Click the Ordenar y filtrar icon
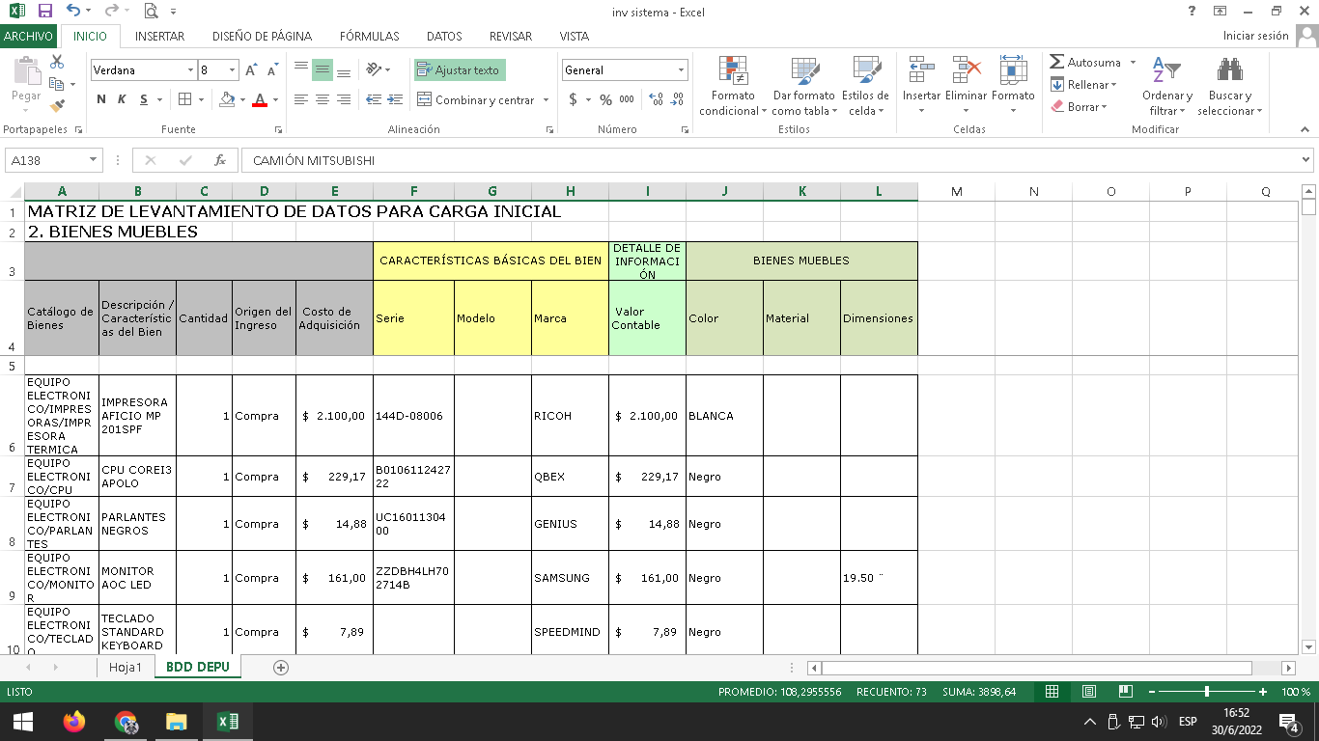 click(1166, 70)
